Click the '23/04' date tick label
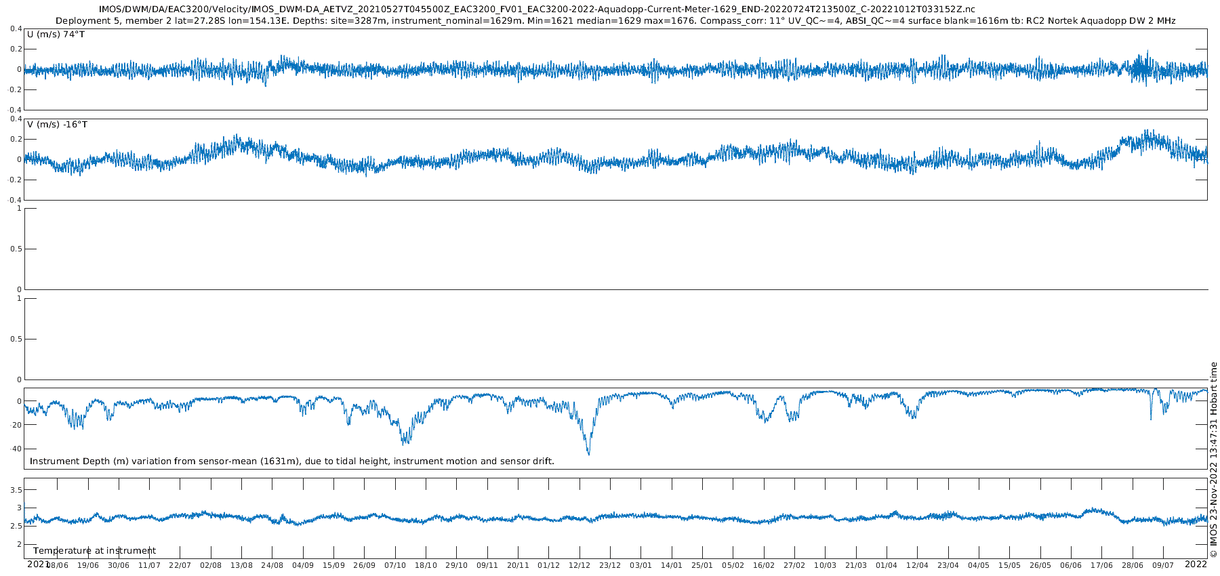Screen dimensions: 1220x576 (x=948, y=565)
